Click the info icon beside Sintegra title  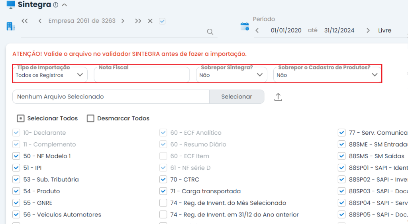(55, 5)
